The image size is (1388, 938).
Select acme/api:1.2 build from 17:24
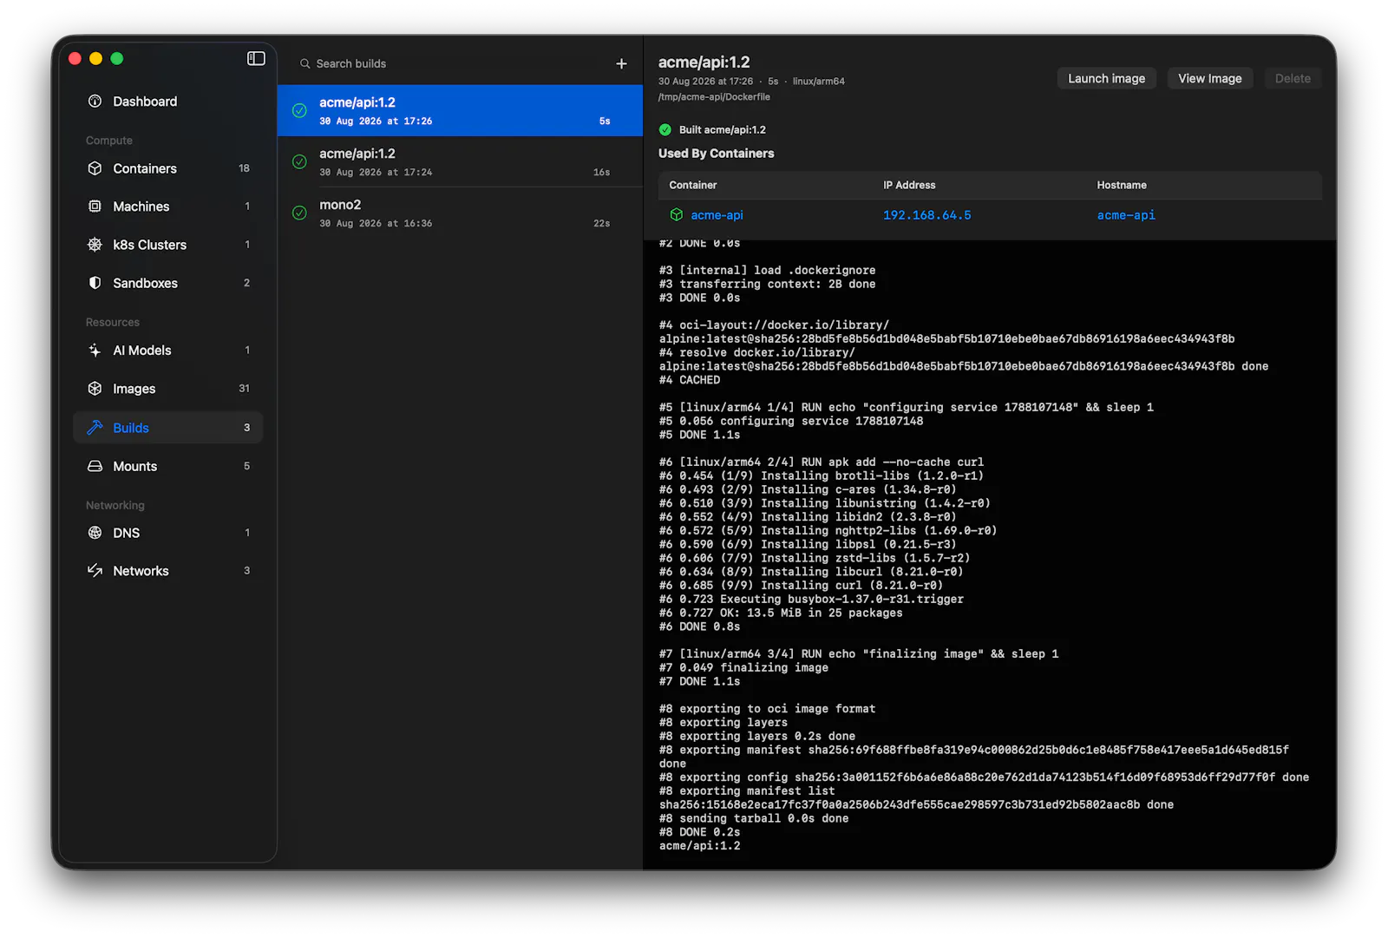(x=460, y=161)
